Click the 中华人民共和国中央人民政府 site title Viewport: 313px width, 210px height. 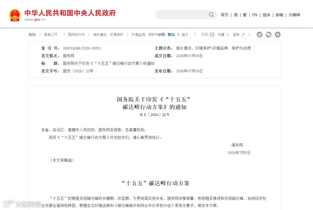pos(70,13)
